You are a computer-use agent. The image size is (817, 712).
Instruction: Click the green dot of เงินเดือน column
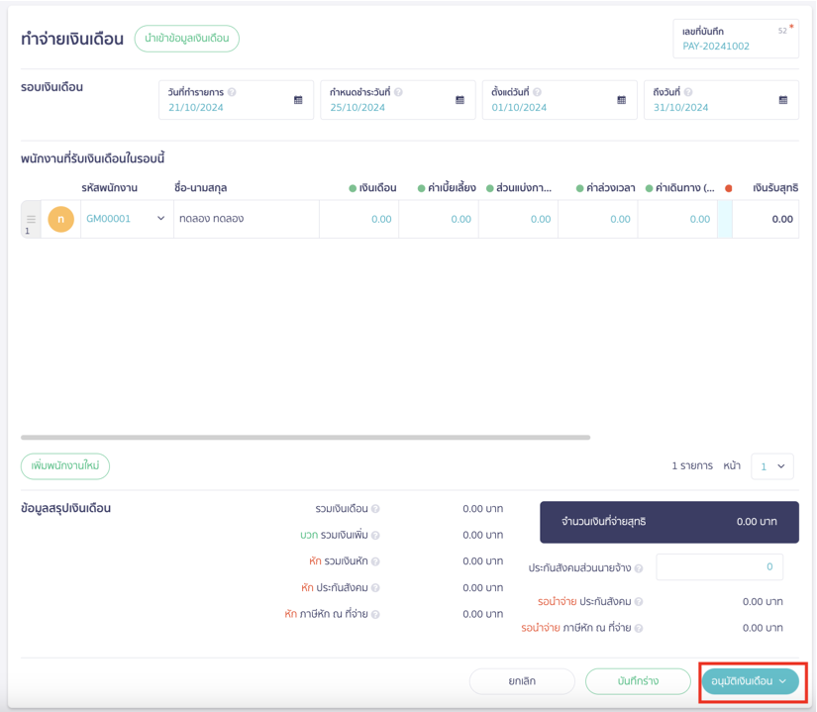click(x=353, y=188)
